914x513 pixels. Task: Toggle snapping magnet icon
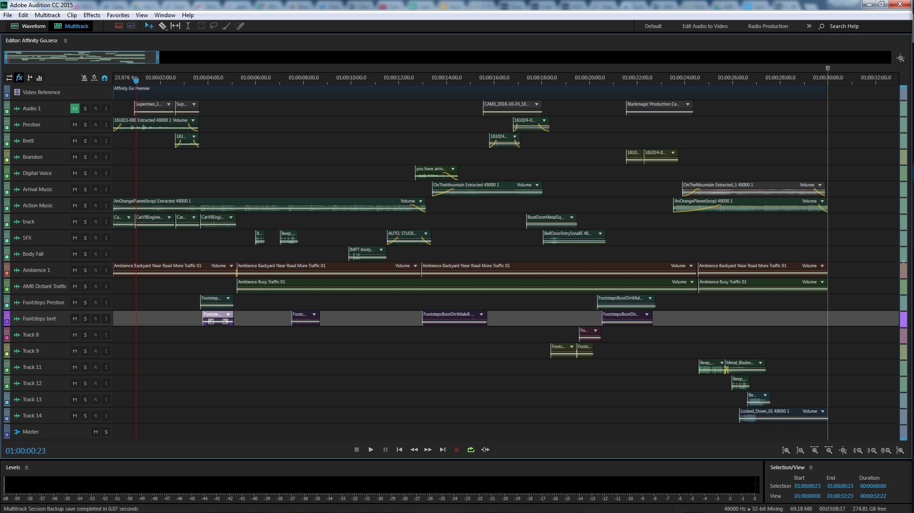(105, 77)
